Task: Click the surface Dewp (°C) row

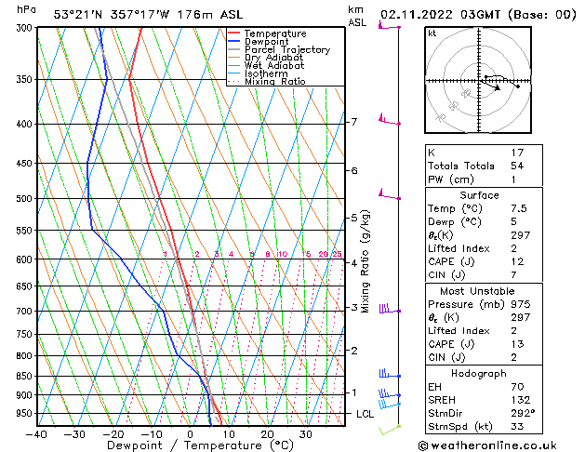Action: (484, 222)
